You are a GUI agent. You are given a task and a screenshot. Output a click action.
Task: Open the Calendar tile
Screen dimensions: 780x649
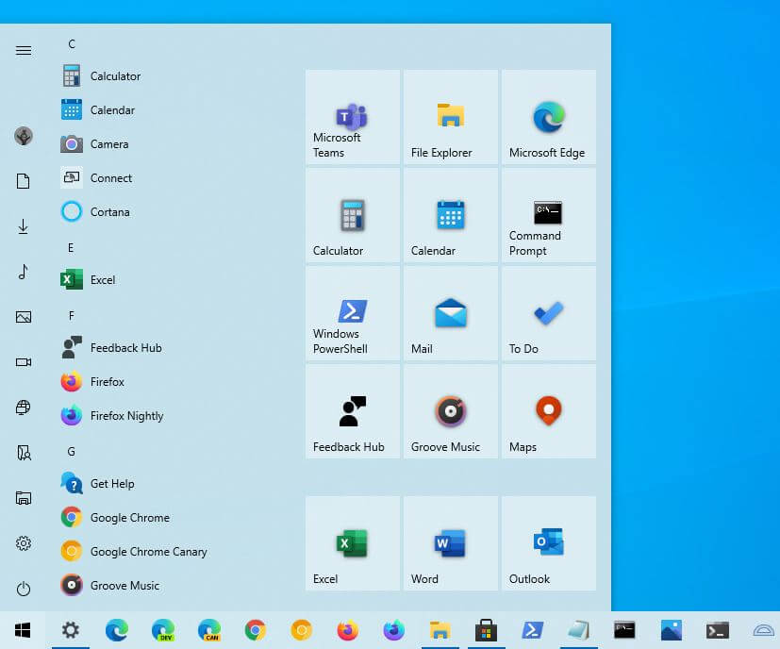[450, 215]
